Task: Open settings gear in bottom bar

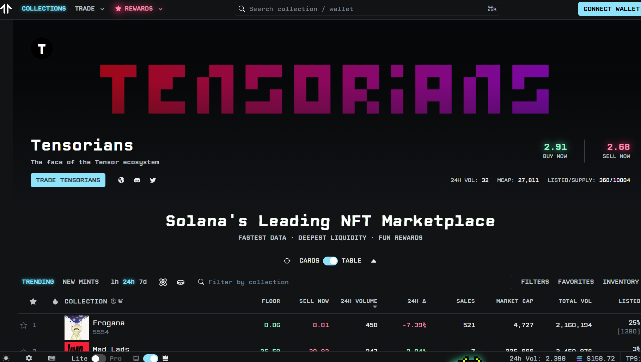Action: [29, 358]
